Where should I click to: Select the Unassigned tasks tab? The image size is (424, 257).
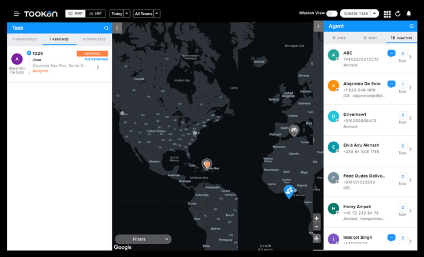tap(24, 39)
